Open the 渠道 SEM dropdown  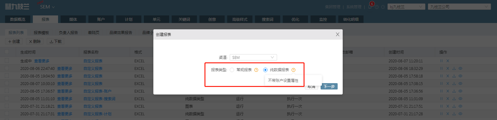coord(253,57)
